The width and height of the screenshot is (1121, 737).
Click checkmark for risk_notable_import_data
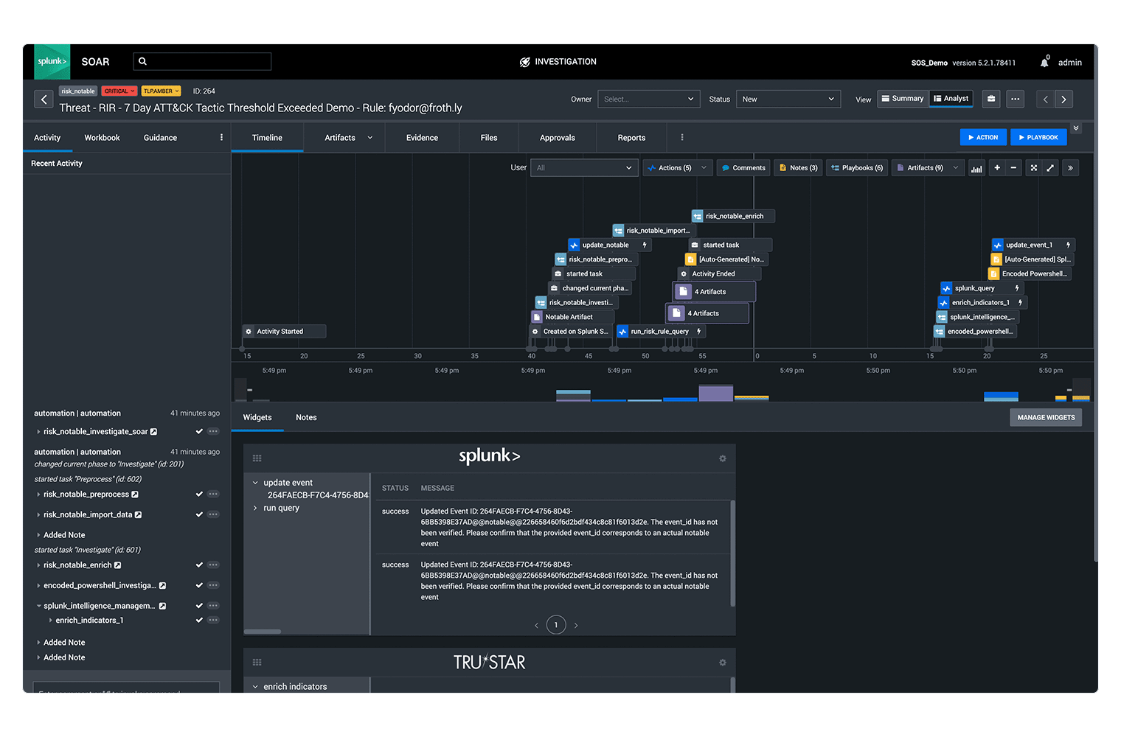199,515
